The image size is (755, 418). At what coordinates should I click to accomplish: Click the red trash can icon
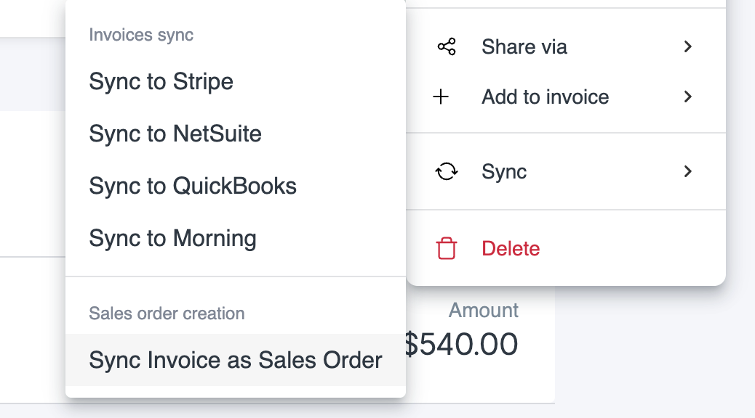(445, 247)
